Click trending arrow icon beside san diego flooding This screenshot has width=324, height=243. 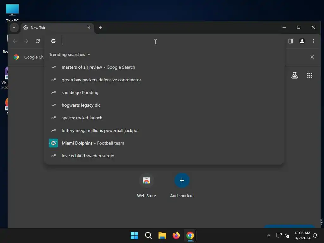pyautogui.click(x=53, y=92)
